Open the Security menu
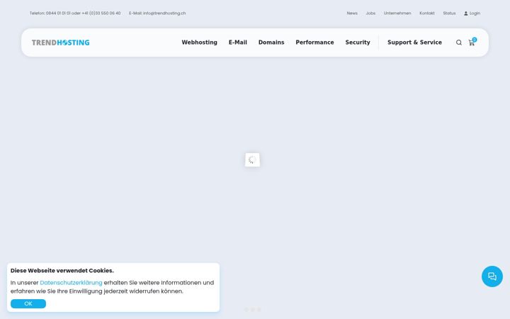The image size is (510, 319). pyautogui.click(x=358, y=43)
